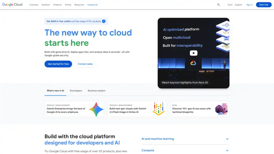274x154 pixels.
Task: Switch to the Developers tab
Action: point(76,91)
